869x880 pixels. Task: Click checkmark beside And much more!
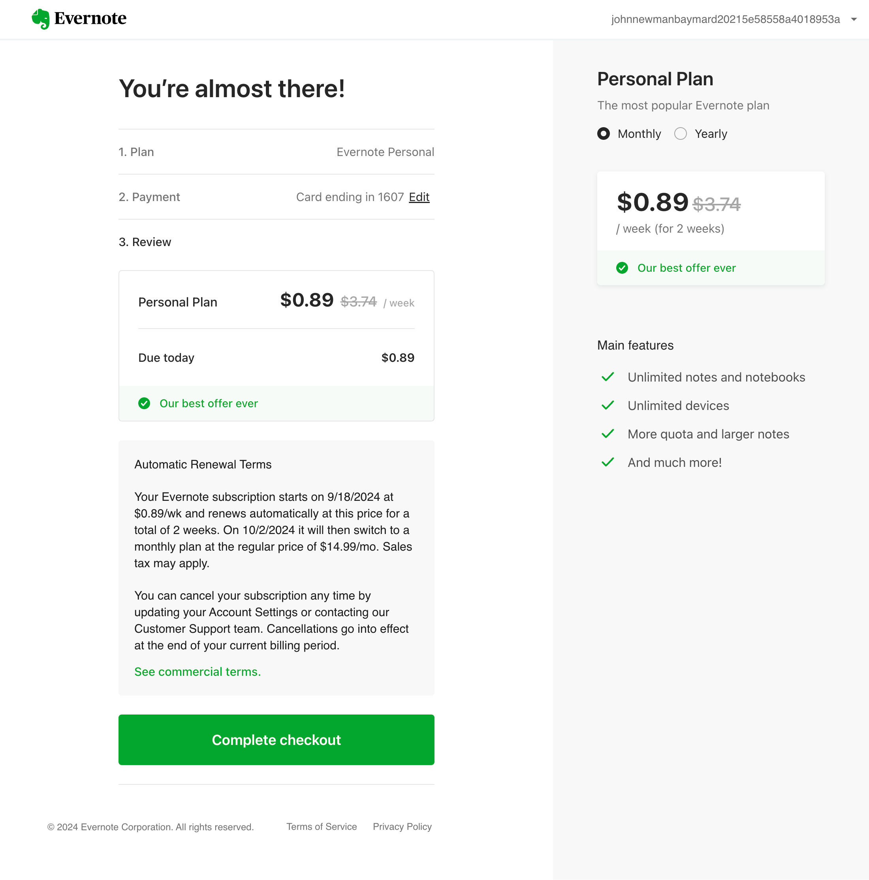pyautogui.click(x=608, y=463)
